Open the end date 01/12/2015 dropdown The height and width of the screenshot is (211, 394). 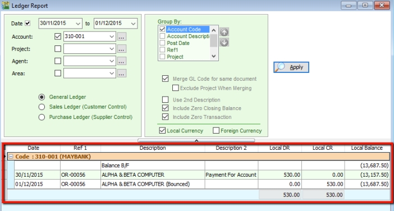point(133,24)
